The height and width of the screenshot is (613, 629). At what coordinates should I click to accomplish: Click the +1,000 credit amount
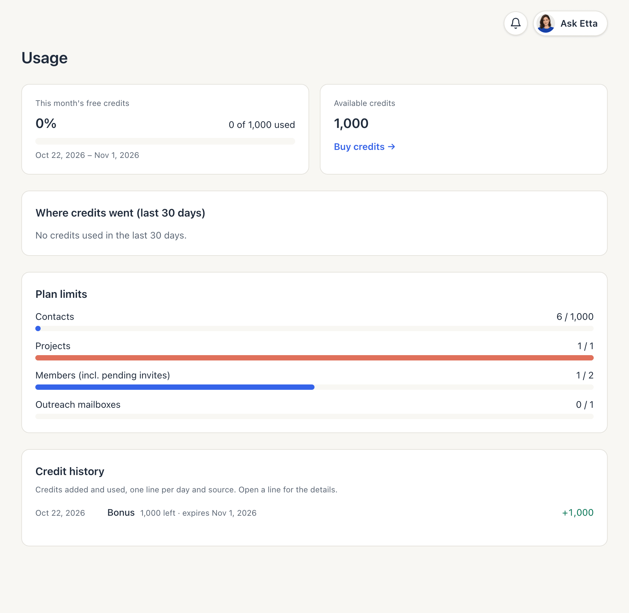578,513
